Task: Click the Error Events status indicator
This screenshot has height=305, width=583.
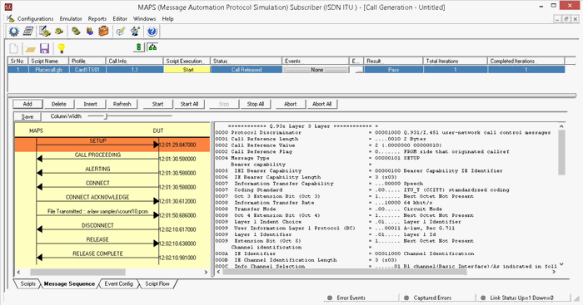Action: [346, 298]
